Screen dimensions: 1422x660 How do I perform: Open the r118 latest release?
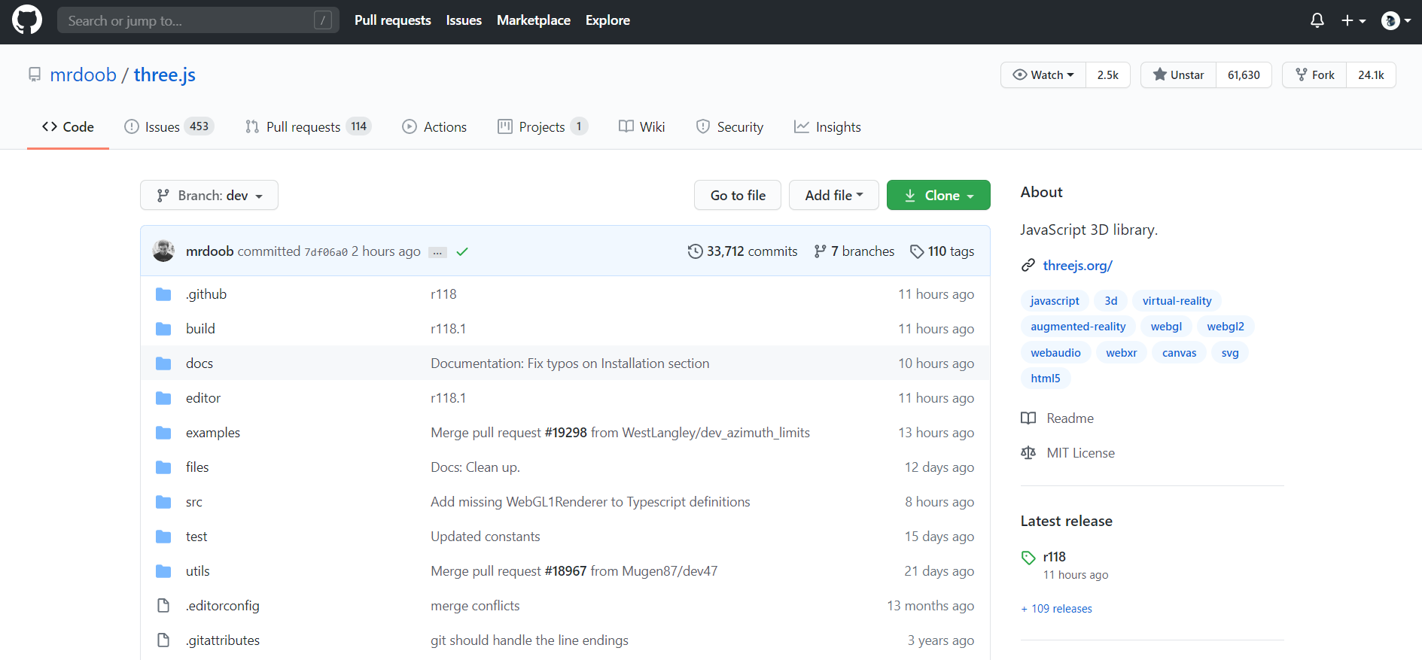tap(1054, 556)
